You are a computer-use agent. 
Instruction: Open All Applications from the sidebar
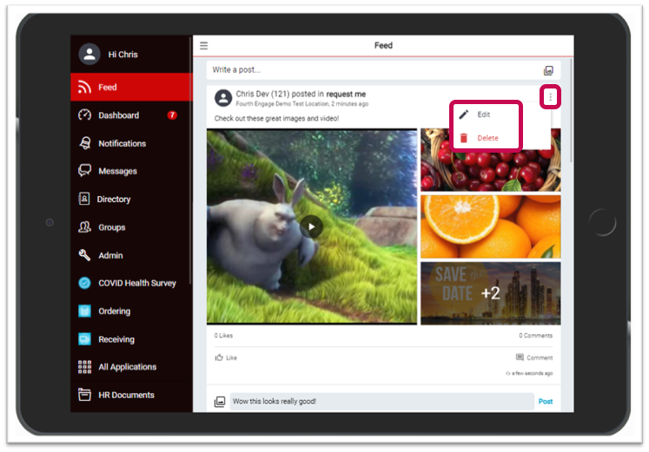click(131, 367)
